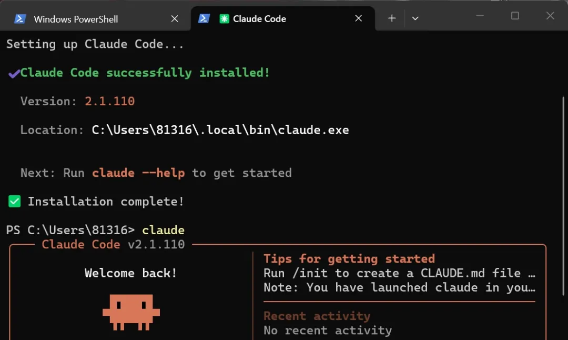Click 'Note: You have launched claude' line
The height and width of the screenshot is (340, 568).
[399, 287]
